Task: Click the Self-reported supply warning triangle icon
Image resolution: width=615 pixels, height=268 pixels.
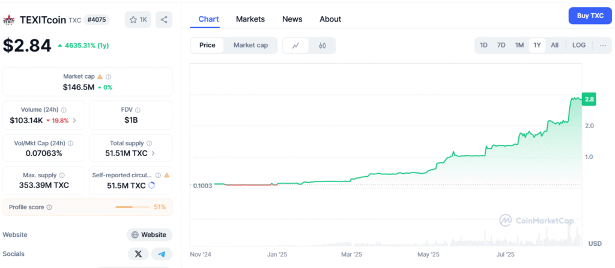Action: click(x=167, y=175)
